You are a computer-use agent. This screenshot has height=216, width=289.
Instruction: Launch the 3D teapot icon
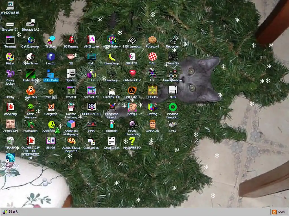click(71, 57)
